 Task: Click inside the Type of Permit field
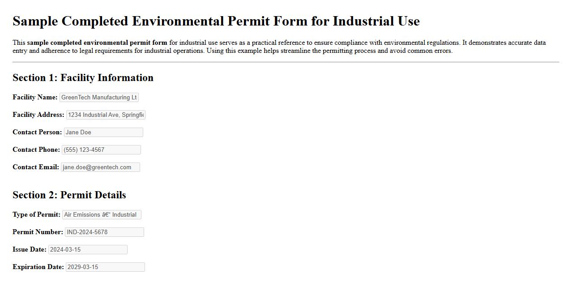[x=101, y=214]
